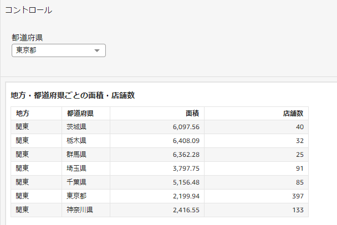Click the area value 6,097.56

(x=186, y=127)
